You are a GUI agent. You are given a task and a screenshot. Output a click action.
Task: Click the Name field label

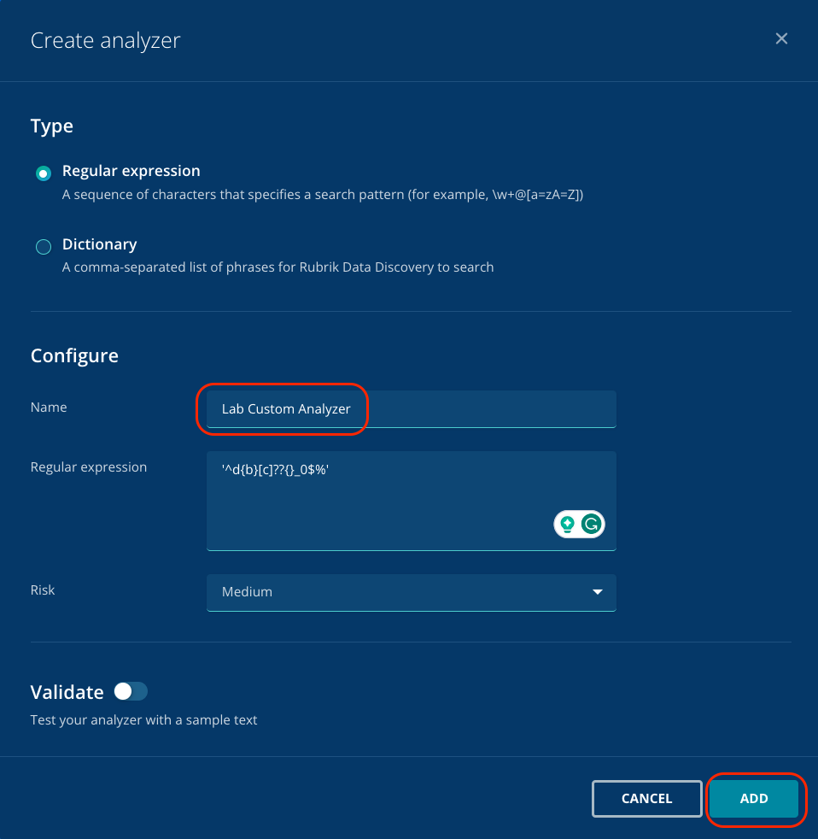pos(49,408)
